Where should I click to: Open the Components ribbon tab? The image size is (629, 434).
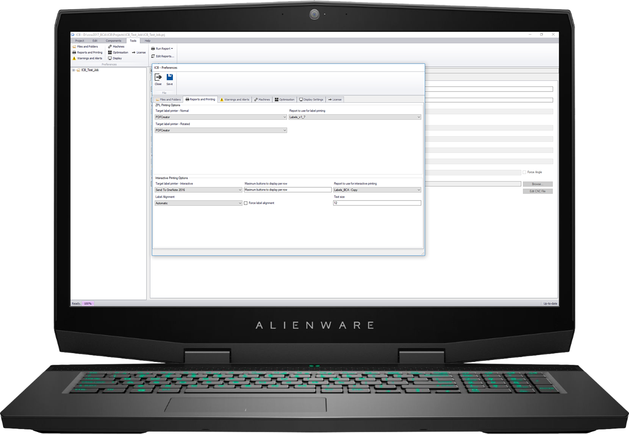113,40
